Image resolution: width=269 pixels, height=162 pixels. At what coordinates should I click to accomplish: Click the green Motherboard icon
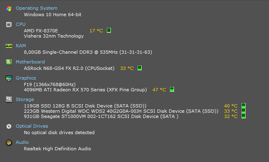pyautogui.click(x=9, y=62)
